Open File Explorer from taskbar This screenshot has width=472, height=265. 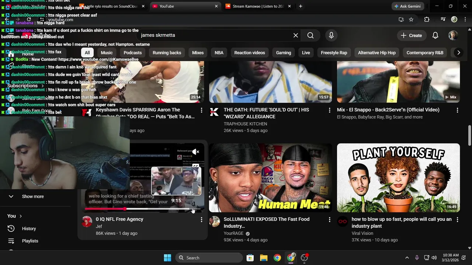point(263,258)
